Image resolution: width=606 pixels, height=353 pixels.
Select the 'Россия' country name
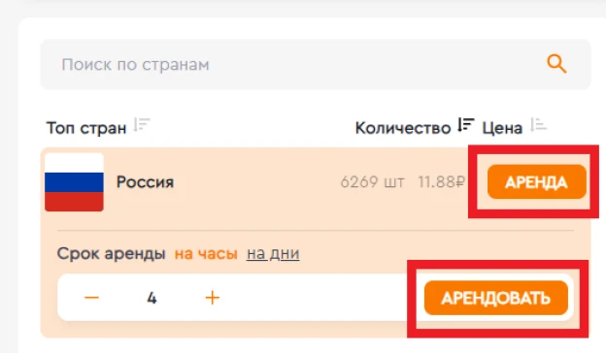[145, 181]
